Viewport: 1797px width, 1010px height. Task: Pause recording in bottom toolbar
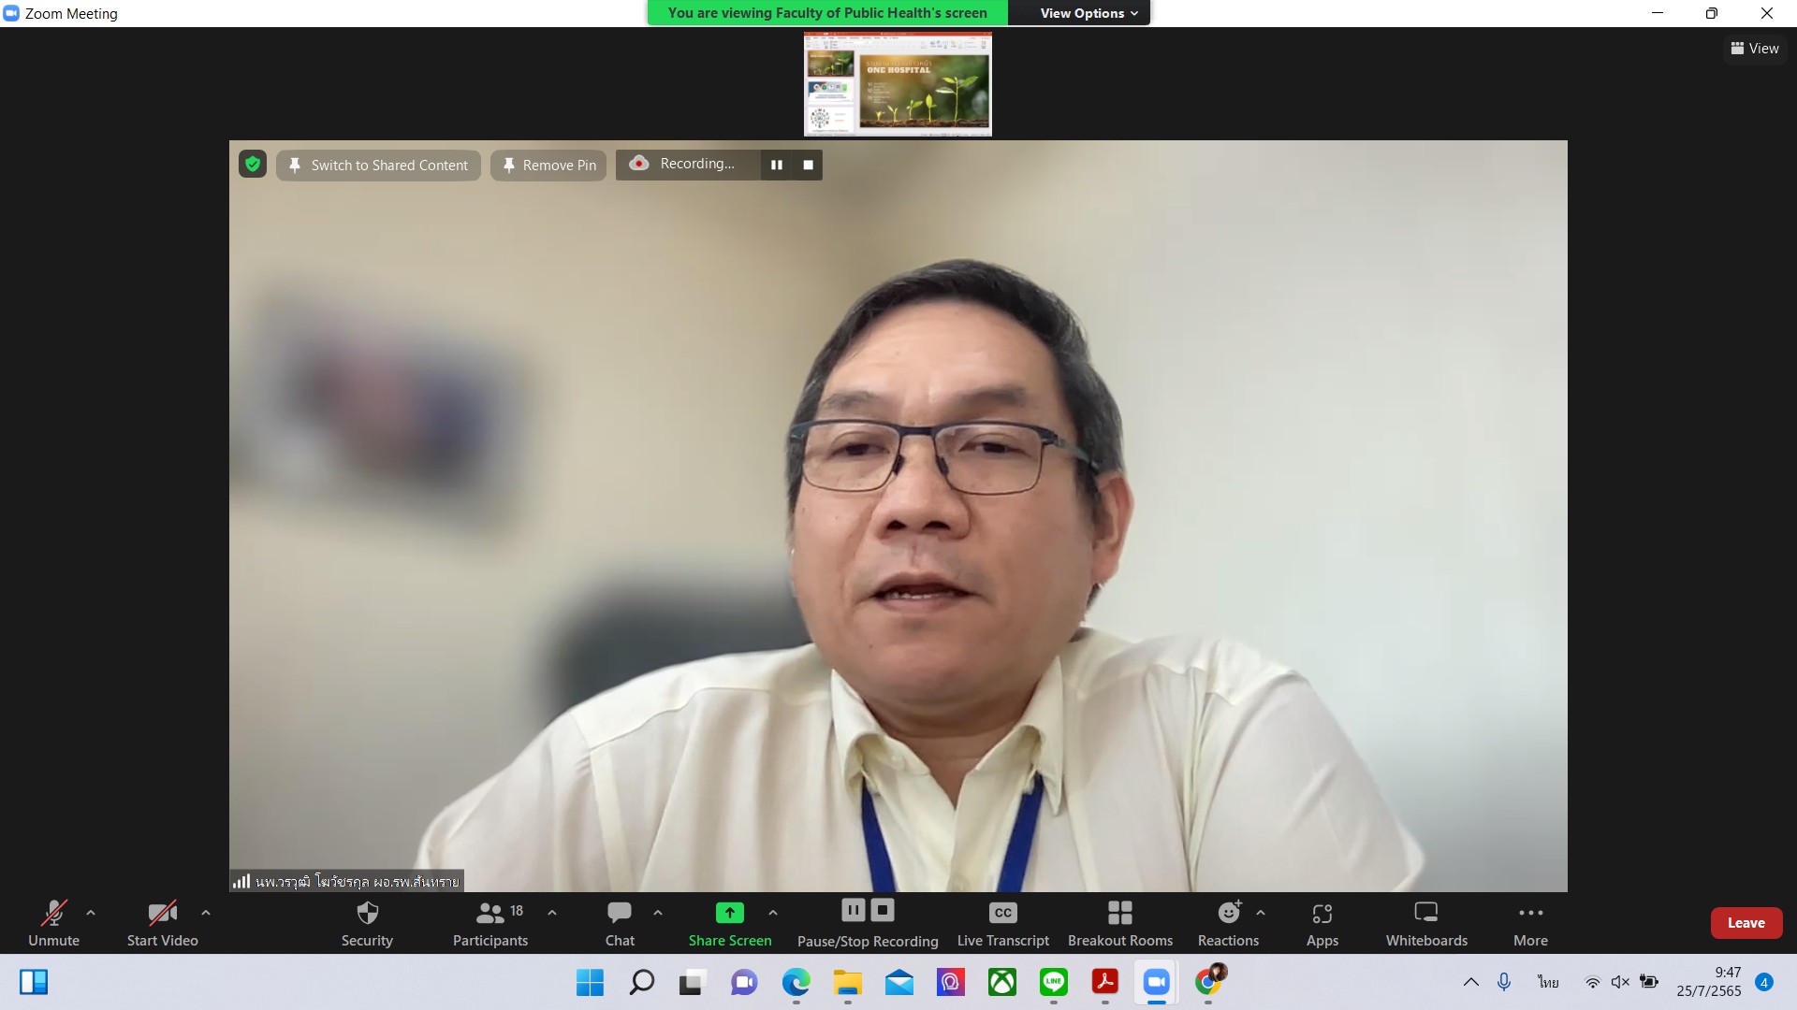[x=853, y=910]
